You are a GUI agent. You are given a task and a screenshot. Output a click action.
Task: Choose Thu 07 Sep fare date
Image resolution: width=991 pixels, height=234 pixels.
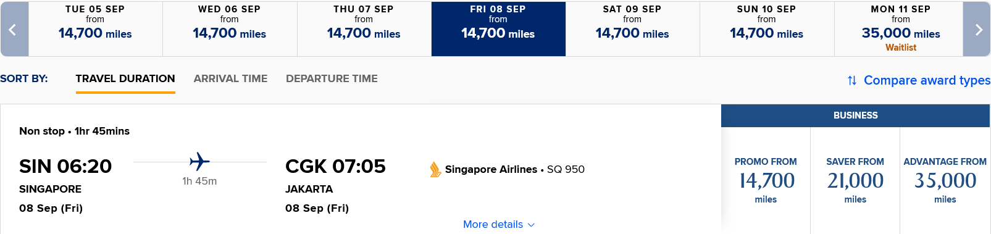[364, 29]
